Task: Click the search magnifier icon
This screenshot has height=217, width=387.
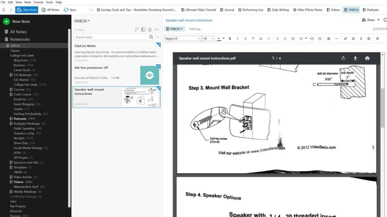Action: (x=151, y=37)
